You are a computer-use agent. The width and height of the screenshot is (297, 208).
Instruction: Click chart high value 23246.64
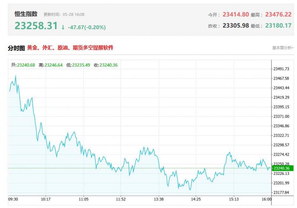[x=53, y=65]
